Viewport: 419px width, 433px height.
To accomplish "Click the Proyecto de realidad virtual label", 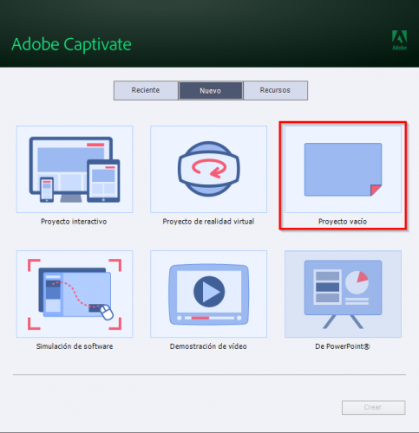I will [x=208, y=222].
